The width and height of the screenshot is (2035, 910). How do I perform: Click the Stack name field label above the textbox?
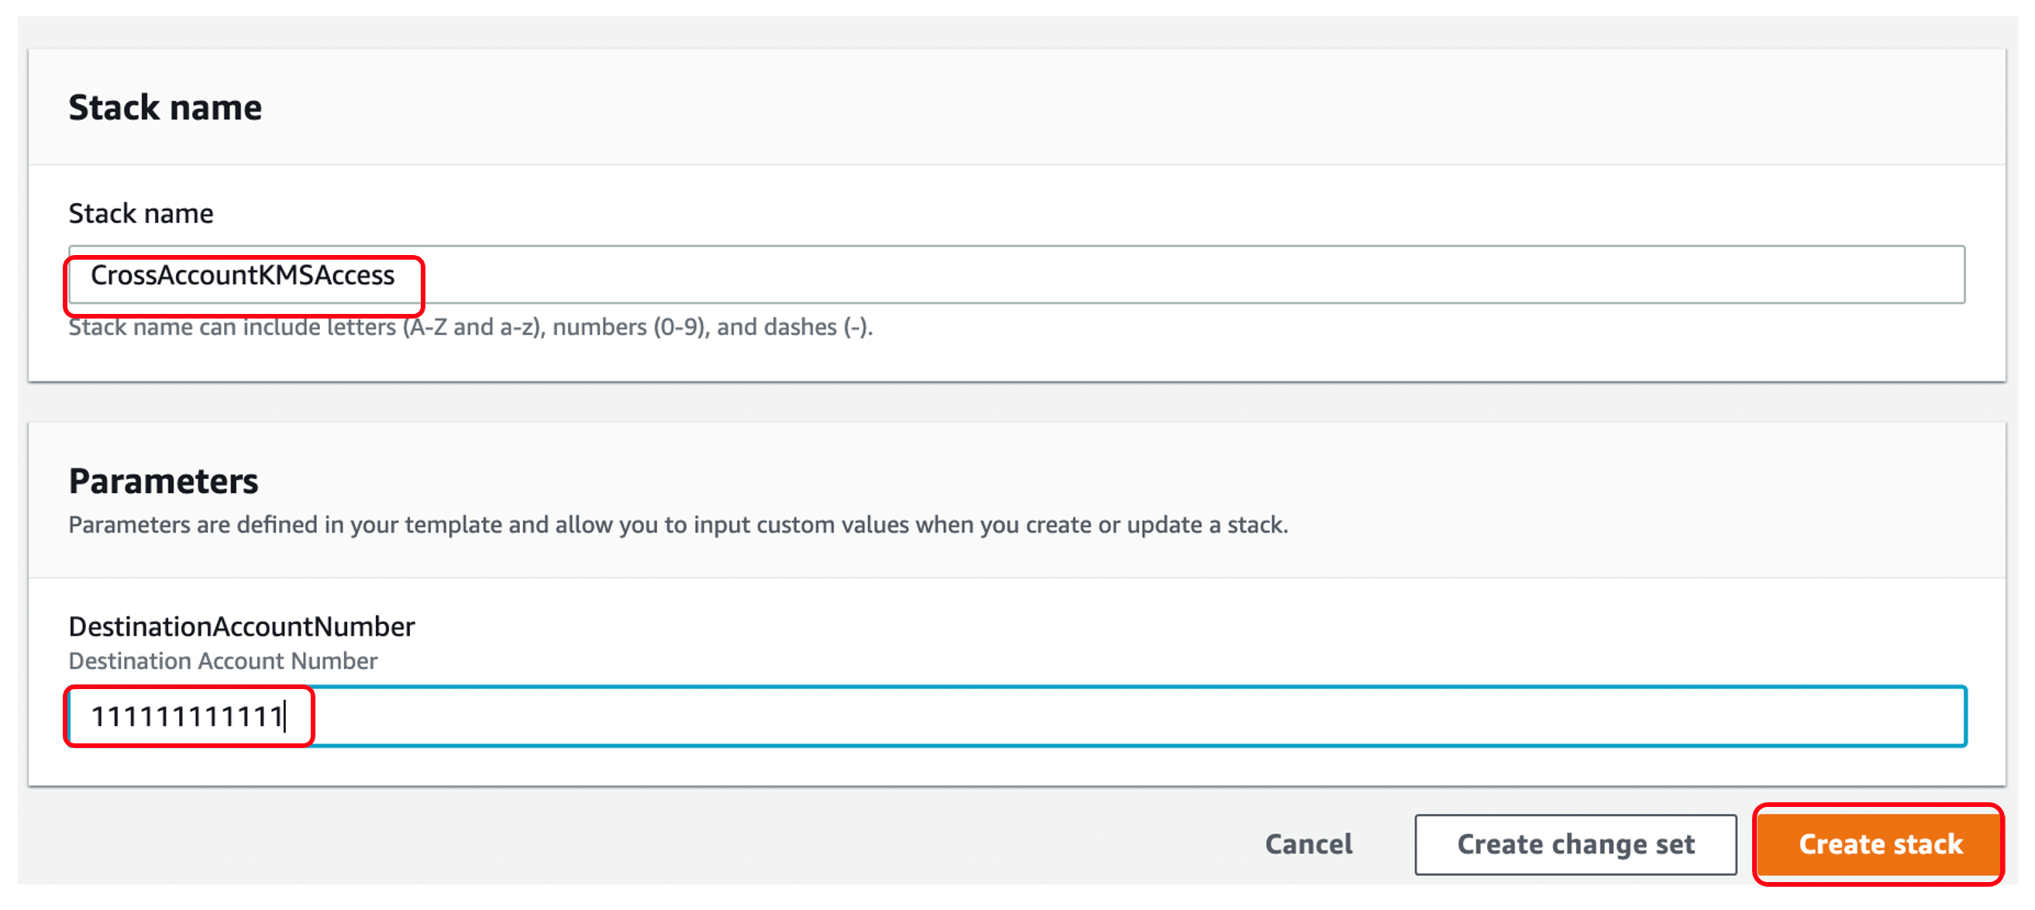click(x=139, y=212)
